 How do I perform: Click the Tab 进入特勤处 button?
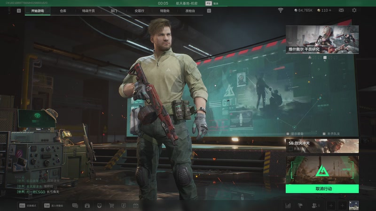(x=54, y=205)
